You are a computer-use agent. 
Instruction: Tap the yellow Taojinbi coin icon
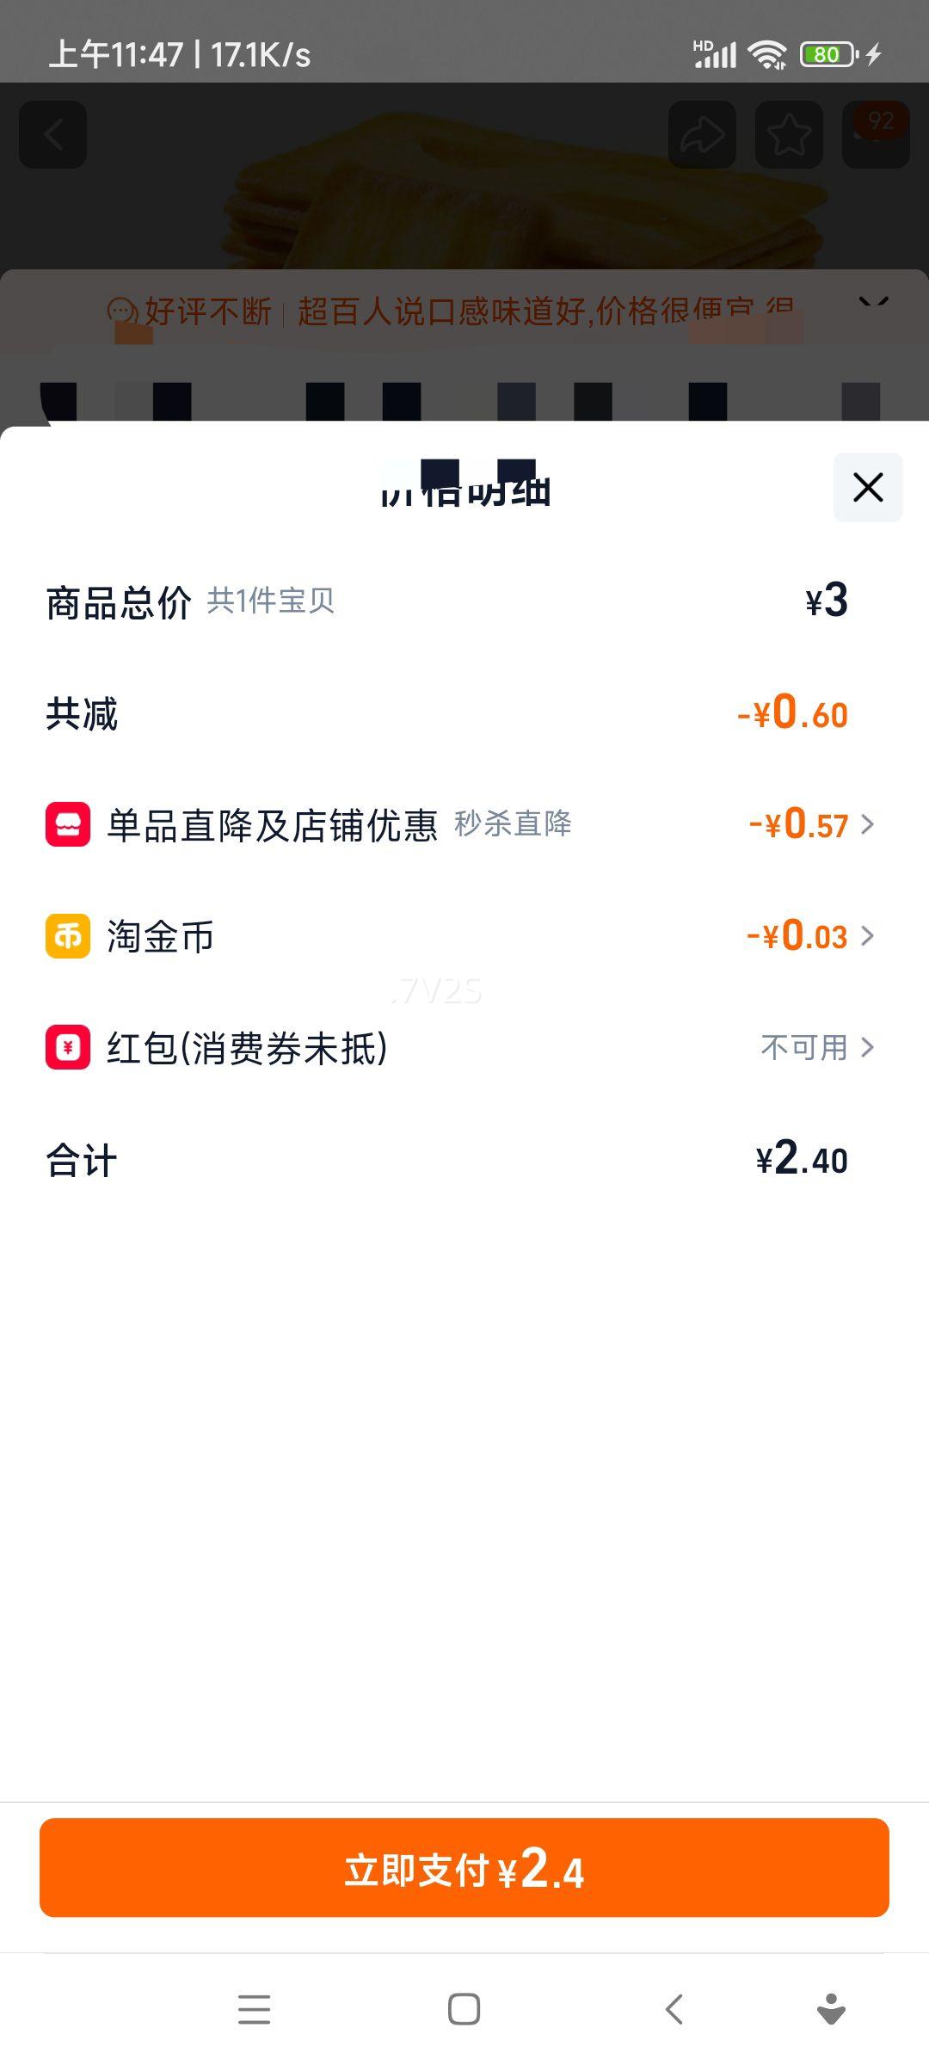[x=68, y=936]
